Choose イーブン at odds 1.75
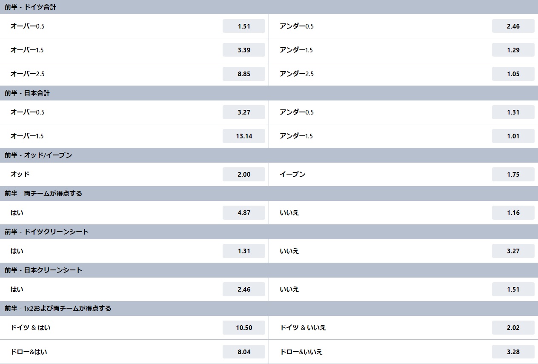 pyautogui.click(x=513, y=174)
